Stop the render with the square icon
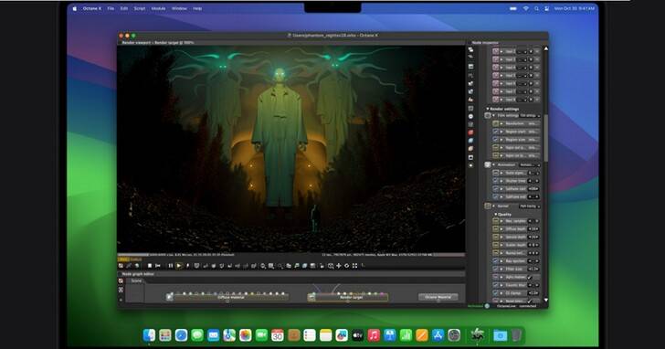Screen dimensions: 665x349 point(150,266)
